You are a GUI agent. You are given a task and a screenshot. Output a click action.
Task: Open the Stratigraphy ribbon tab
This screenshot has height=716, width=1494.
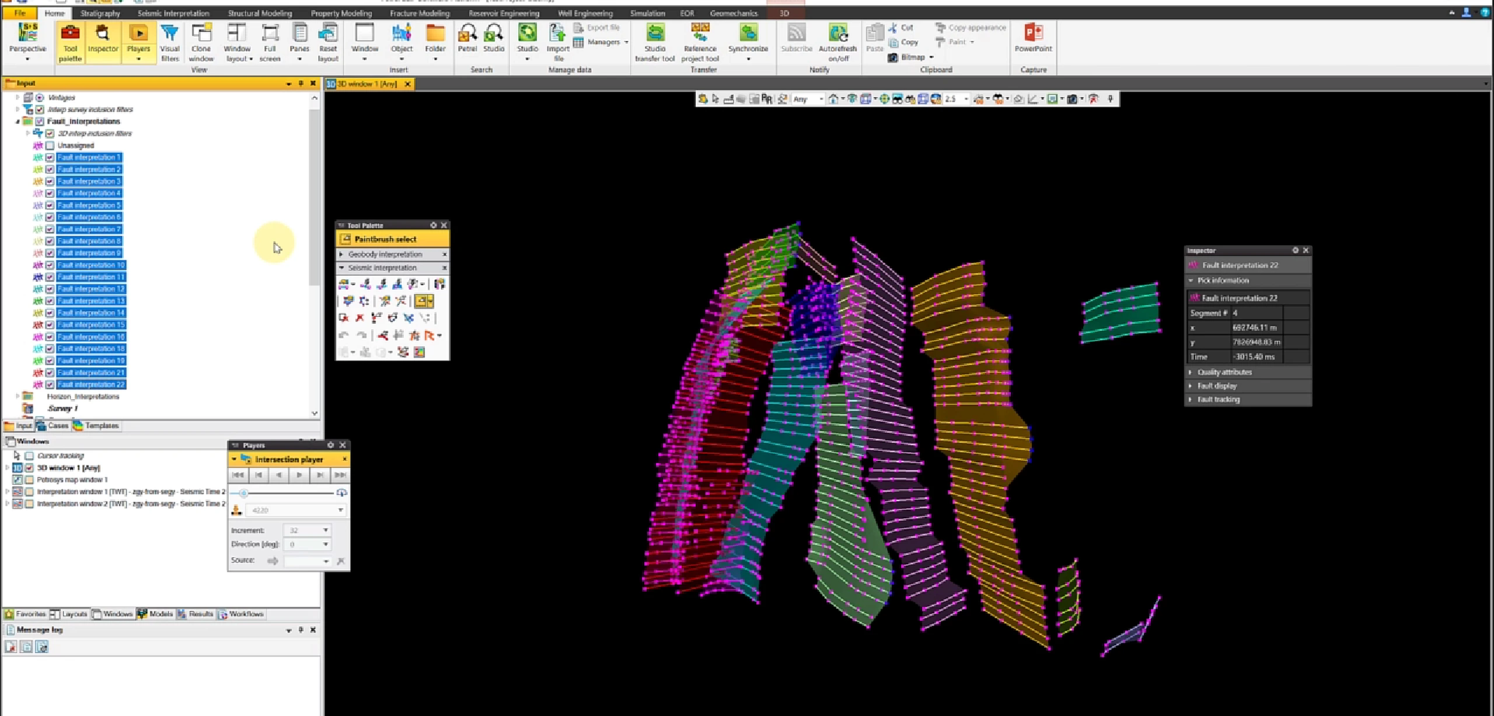[x=100, y=13]
